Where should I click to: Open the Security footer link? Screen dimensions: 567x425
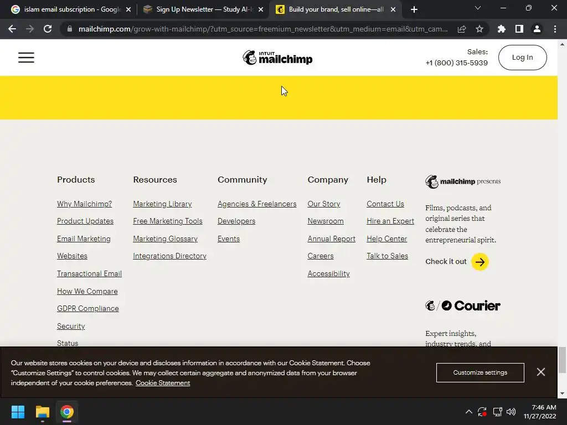pos(71,326)
